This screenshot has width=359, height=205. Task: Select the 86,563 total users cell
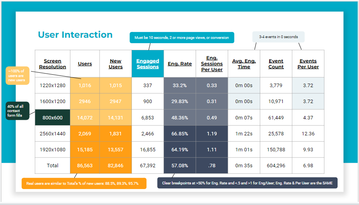point(85,166)
